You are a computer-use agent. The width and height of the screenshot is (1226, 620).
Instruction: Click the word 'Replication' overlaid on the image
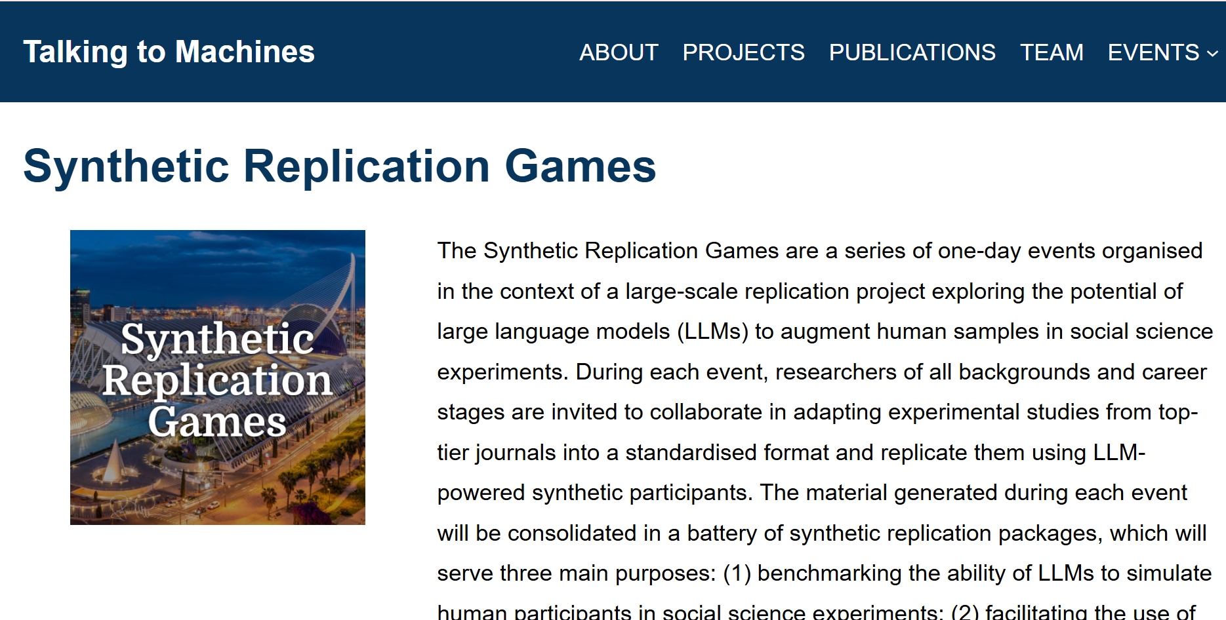pos(217,380)
